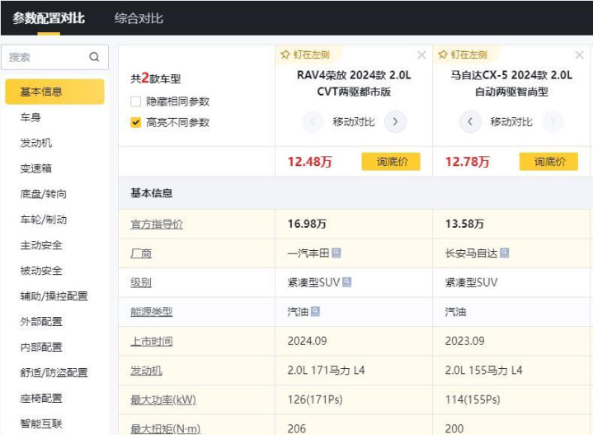Select 基本信息 in the sidebar
The width and height of the screenshot is (593, 435).
[54, 92]
